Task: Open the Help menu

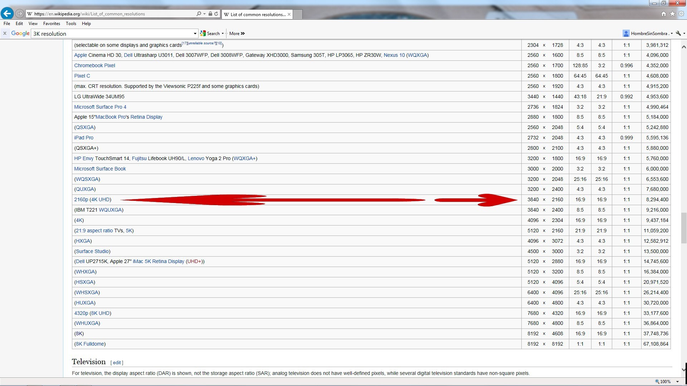Action: 86,24
